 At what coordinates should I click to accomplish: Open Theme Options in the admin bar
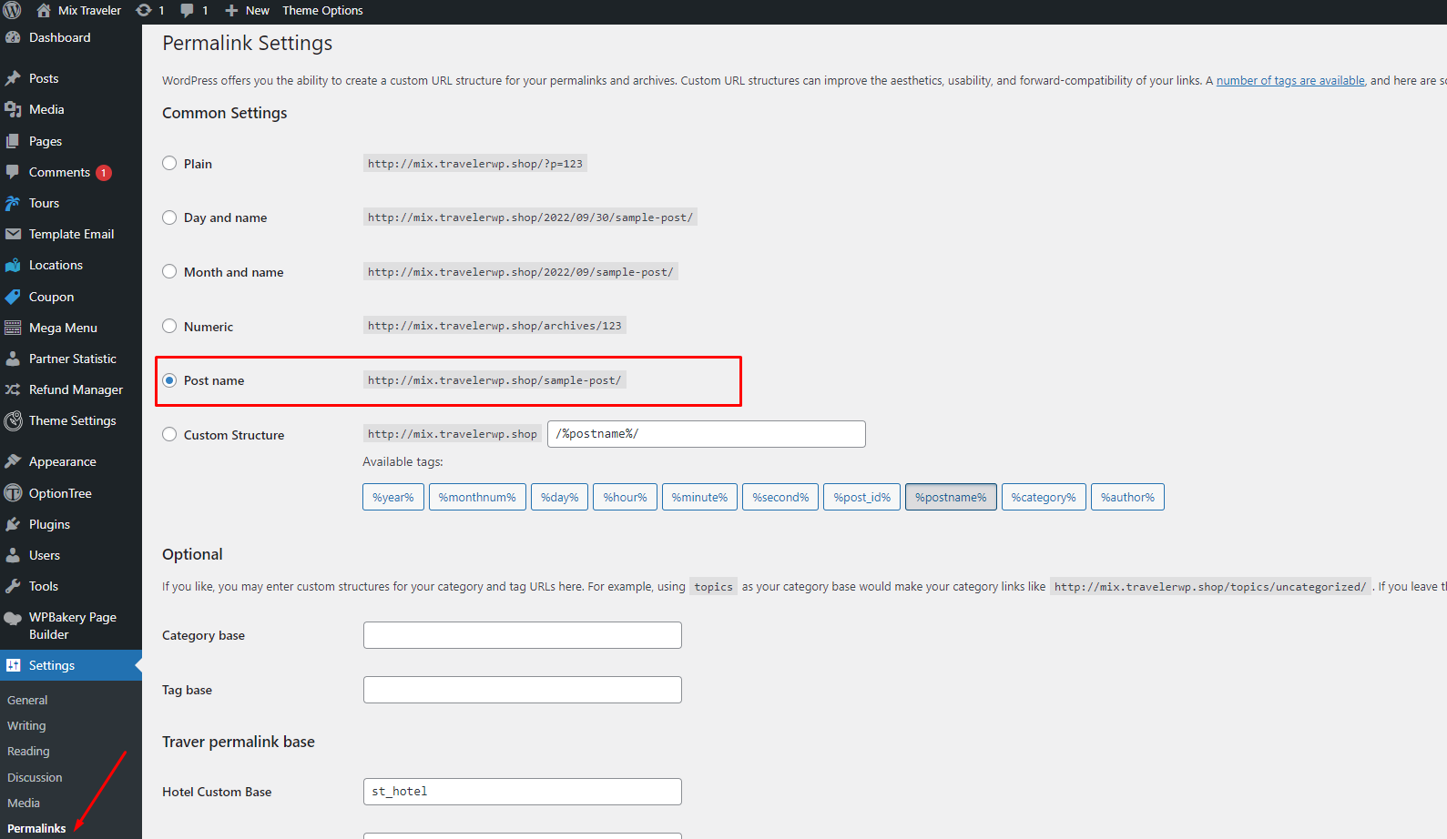coord(322,11)
